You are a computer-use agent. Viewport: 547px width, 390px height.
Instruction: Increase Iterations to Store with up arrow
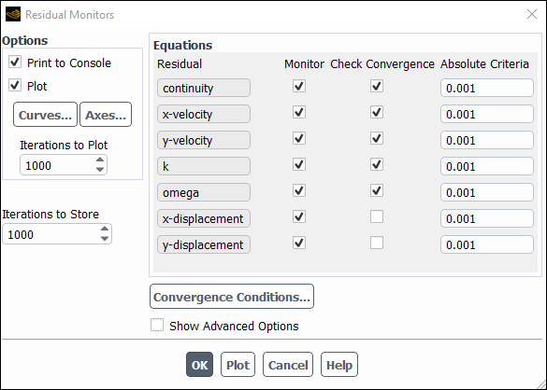pyautogui.click(x=105, y=229)
